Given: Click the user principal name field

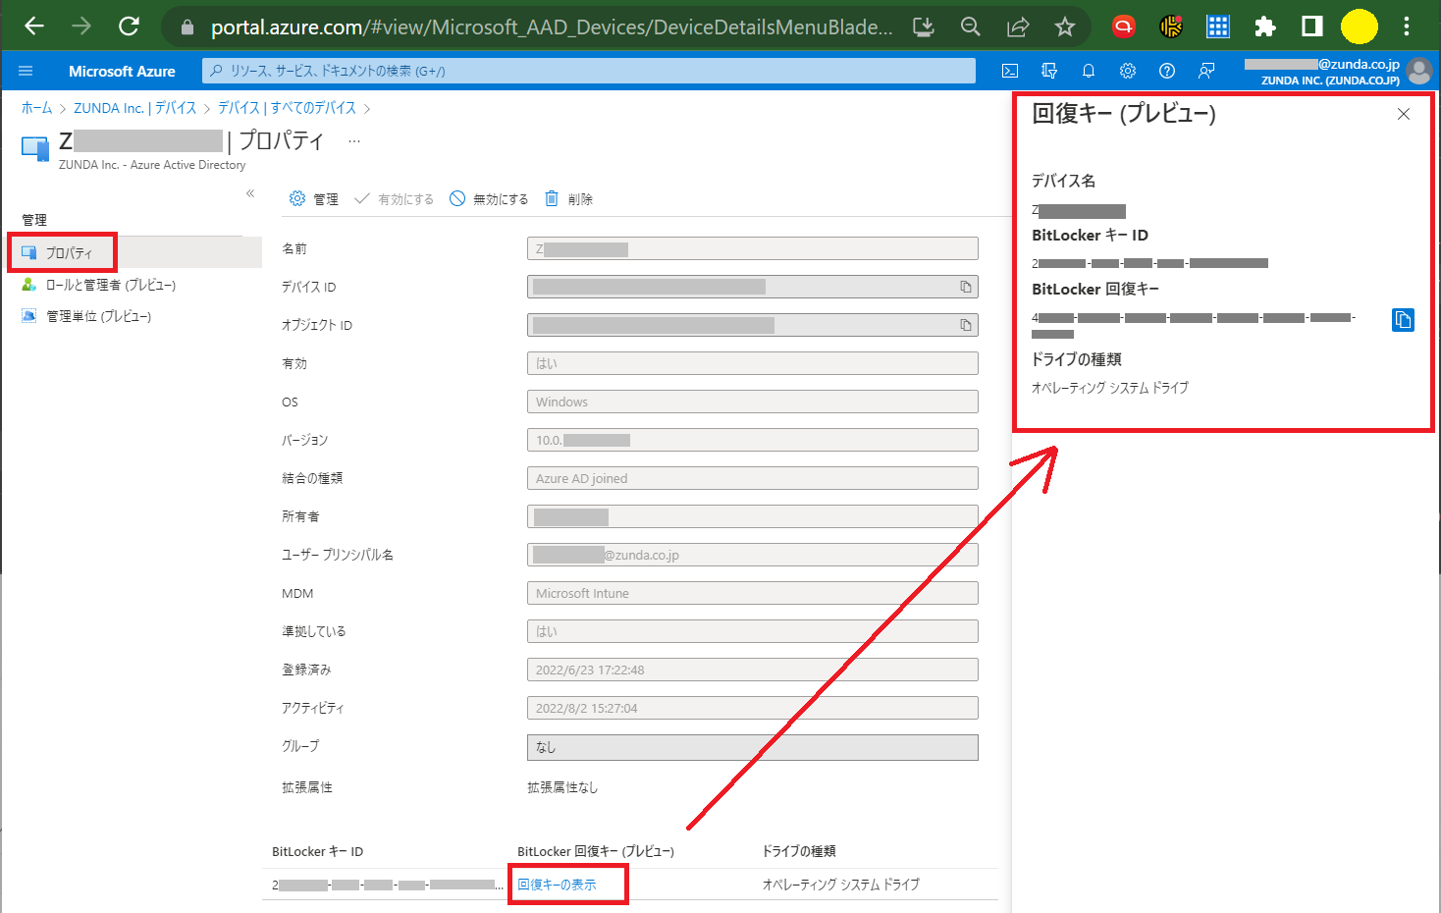Looking at the screenshot, I should [753, 555].
